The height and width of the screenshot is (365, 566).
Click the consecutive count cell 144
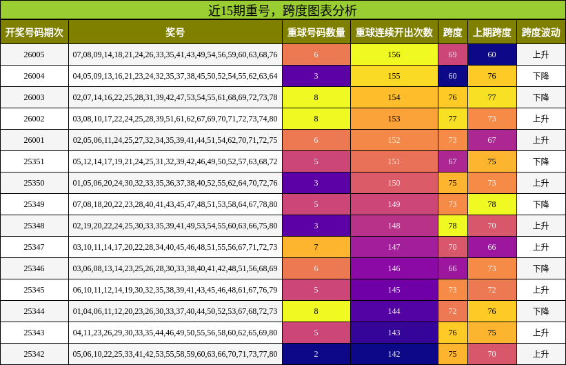[x=394, y=310]
